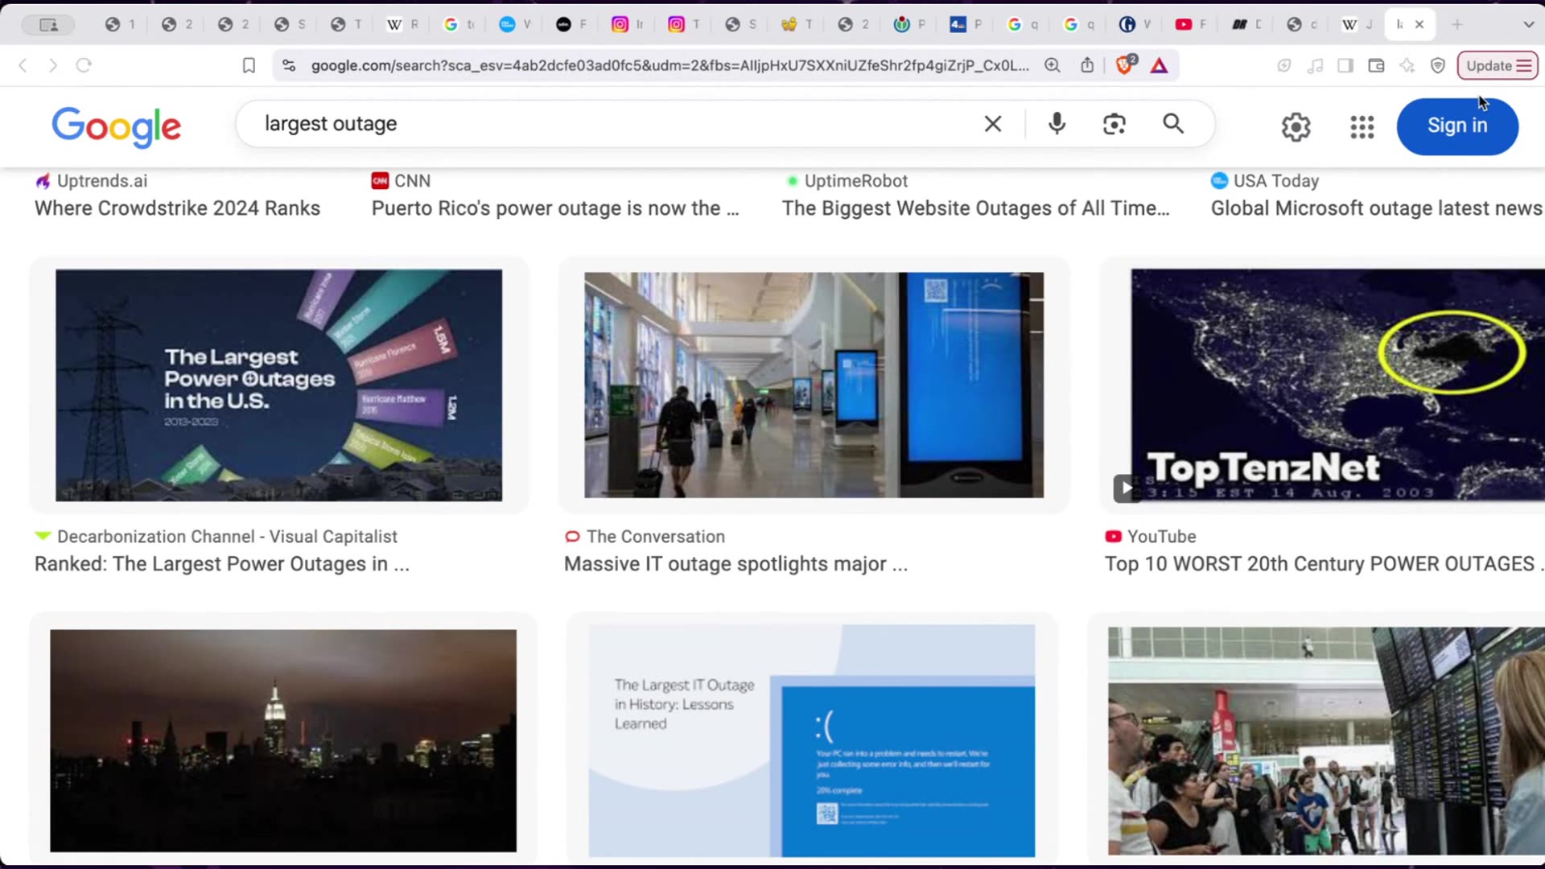Open 'Top 10 WORST 20th Century POWER OUTAGES' link
The image size is (1545, 869).
point(1324,564)
